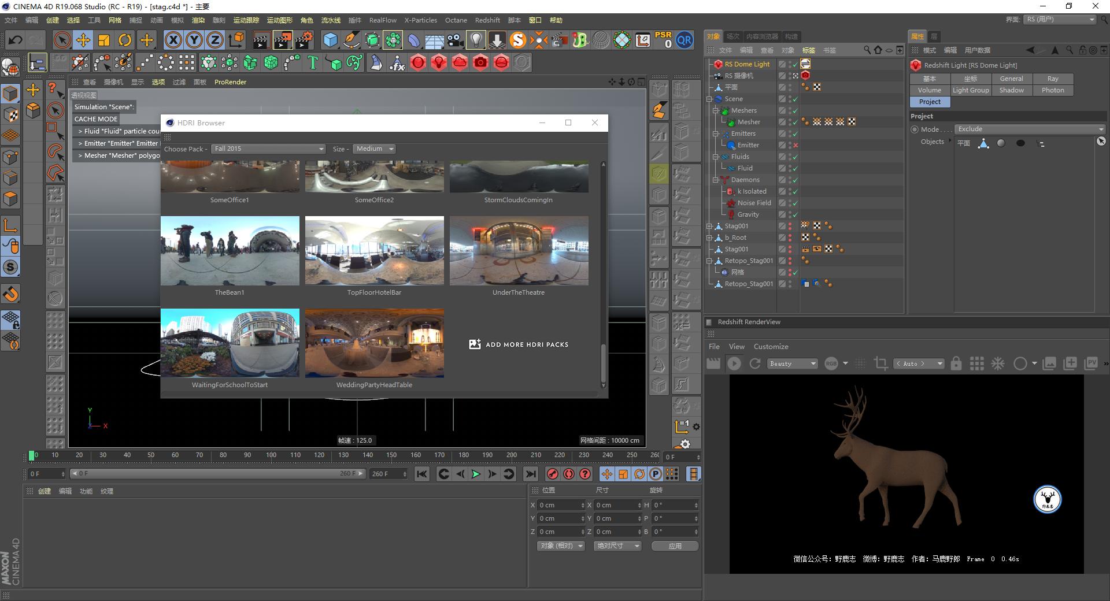Image resolution: width=1110 pixels, height=601 pixels.
Task: Open the Choose Pack dropdown
Action: [x=268, y=149]
